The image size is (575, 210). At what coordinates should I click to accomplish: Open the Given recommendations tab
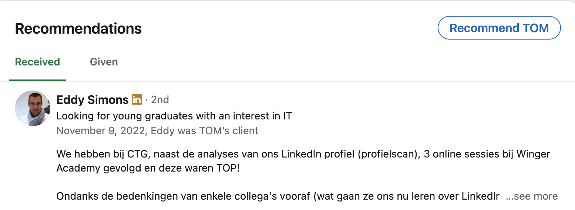104,62
